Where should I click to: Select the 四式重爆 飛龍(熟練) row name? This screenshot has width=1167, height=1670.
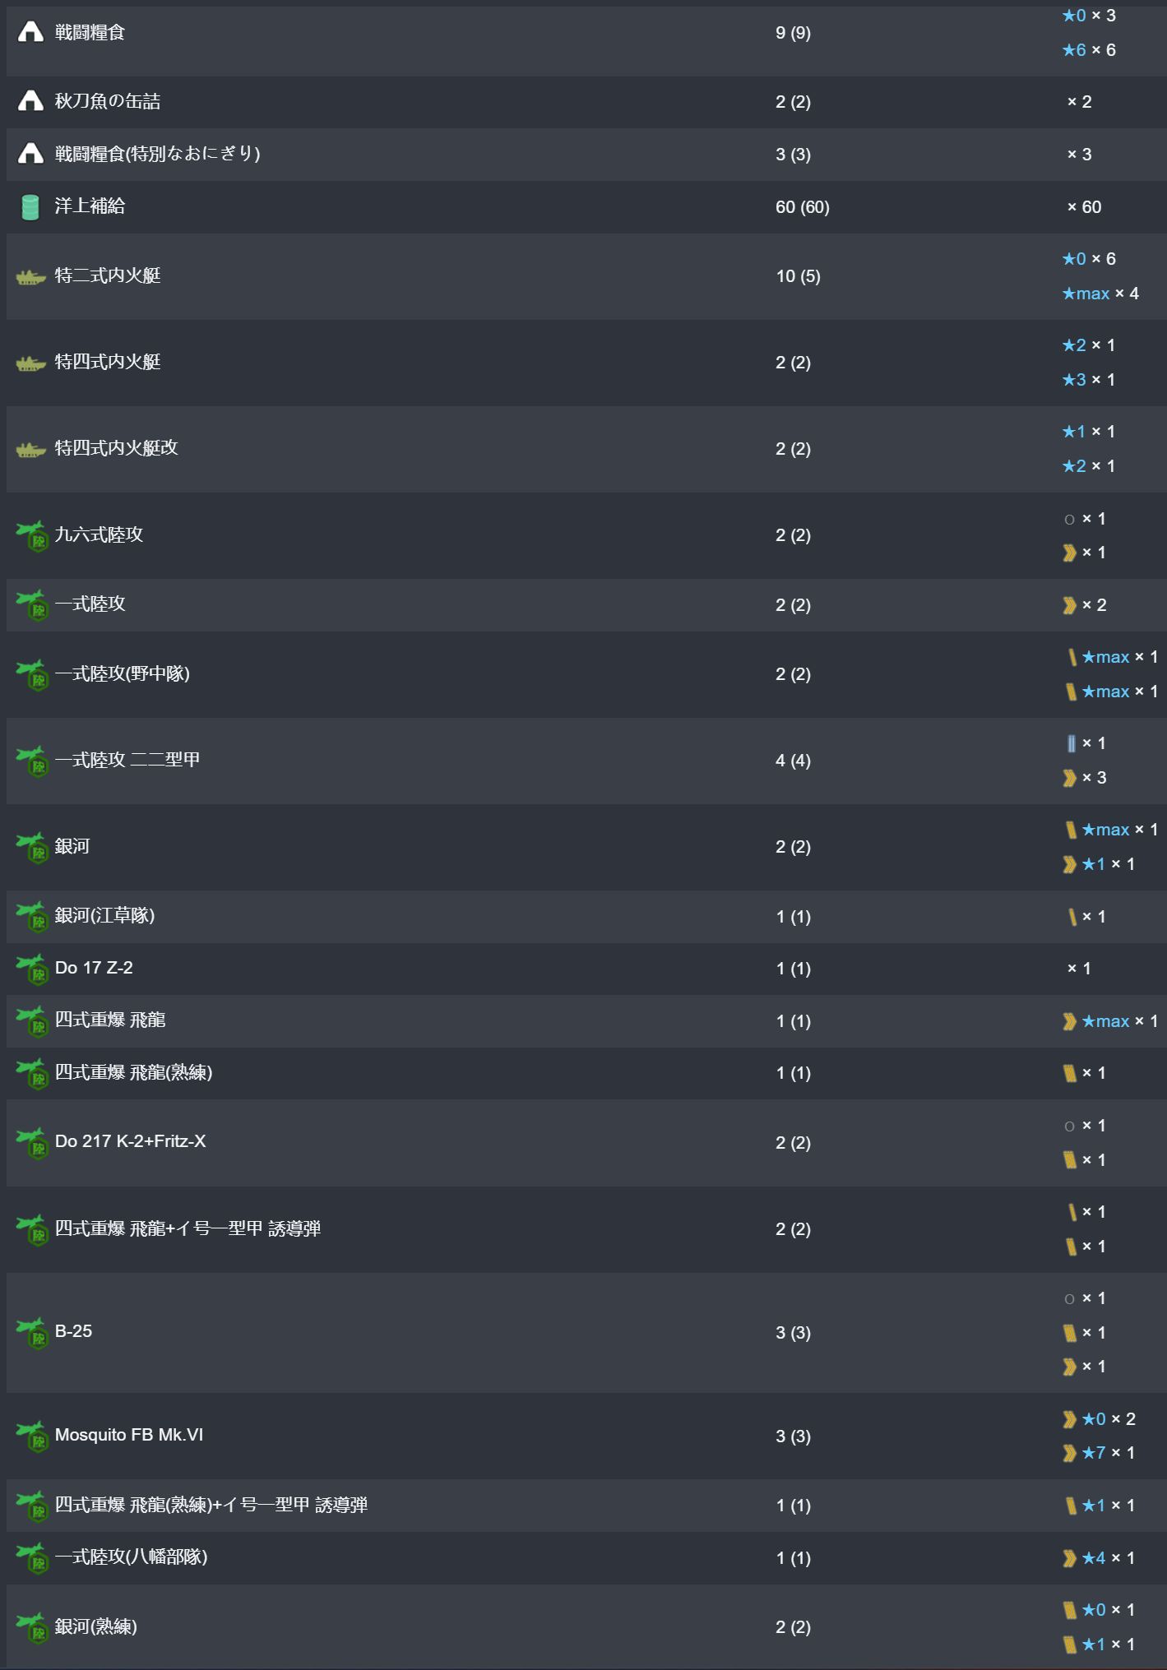[133, 1072]
